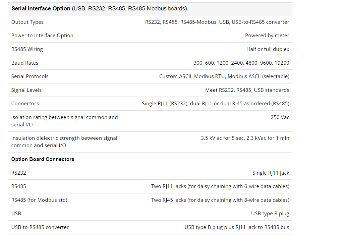Select the RS485 Wiring row label
Image resolution: width=345 pixels, height=235 pixels.
click(27, 49)
